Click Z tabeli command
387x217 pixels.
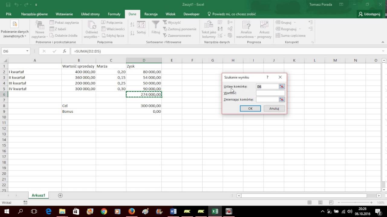[x=58, y=29]
